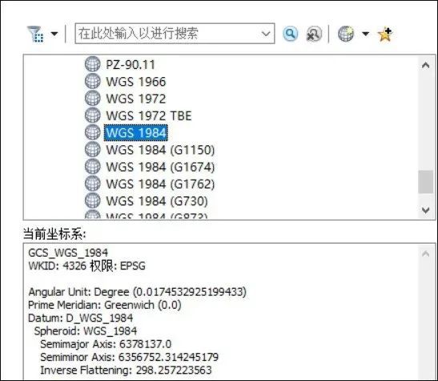Add selected system to favorites
The height and width of the screenshot is (381, 438).
coord(385,34)
